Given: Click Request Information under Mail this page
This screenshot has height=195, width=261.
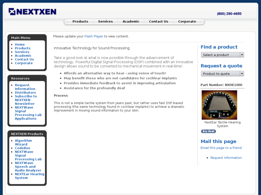Looking at the screenshot, I should click(226, 158).
